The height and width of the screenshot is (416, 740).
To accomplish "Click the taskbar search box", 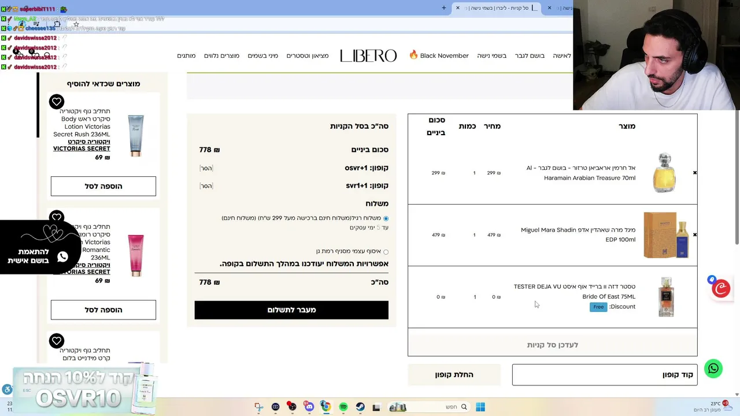I will click(x=428, y=407).
